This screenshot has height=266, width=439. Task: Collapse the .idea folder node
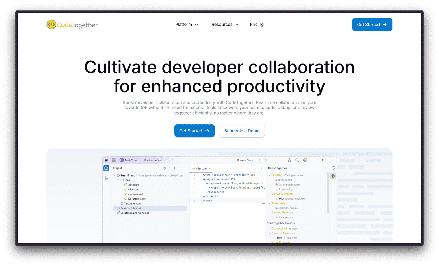[x=118, y=180]
